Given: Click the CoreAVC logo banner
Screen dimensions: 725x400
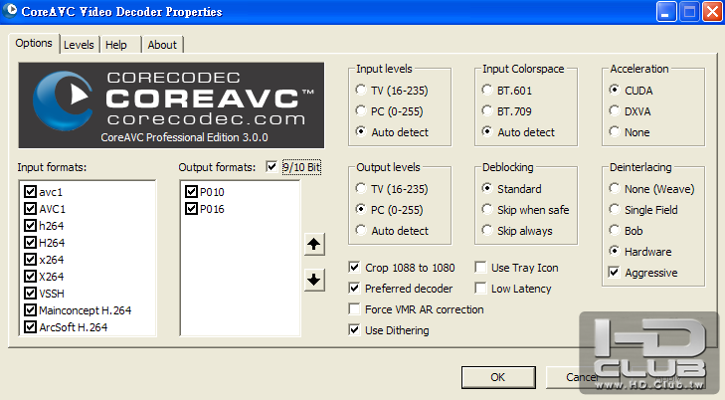Looking at the screenshot, I should point(171,105).
